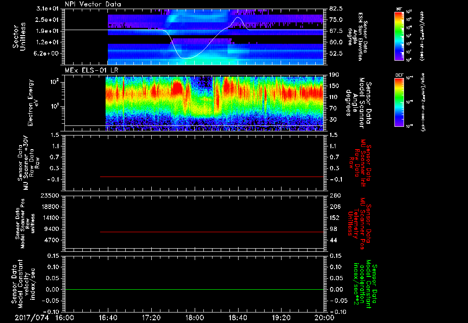Click the 19:20 time axis label
This screenshot has height=323, width=468.
(x=281, y=318)
